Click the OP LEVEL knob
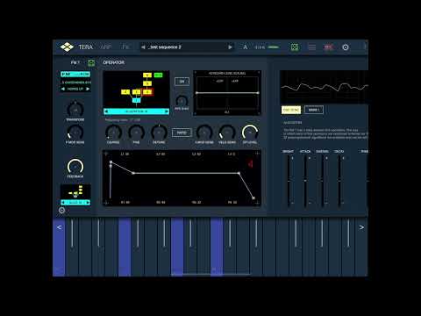The image size is (421, 316). click(250, 133)
